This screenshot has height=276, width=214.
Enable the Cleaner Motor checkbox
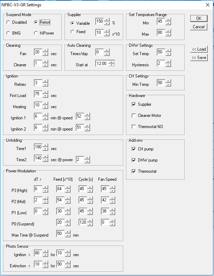tap(134, 115)
